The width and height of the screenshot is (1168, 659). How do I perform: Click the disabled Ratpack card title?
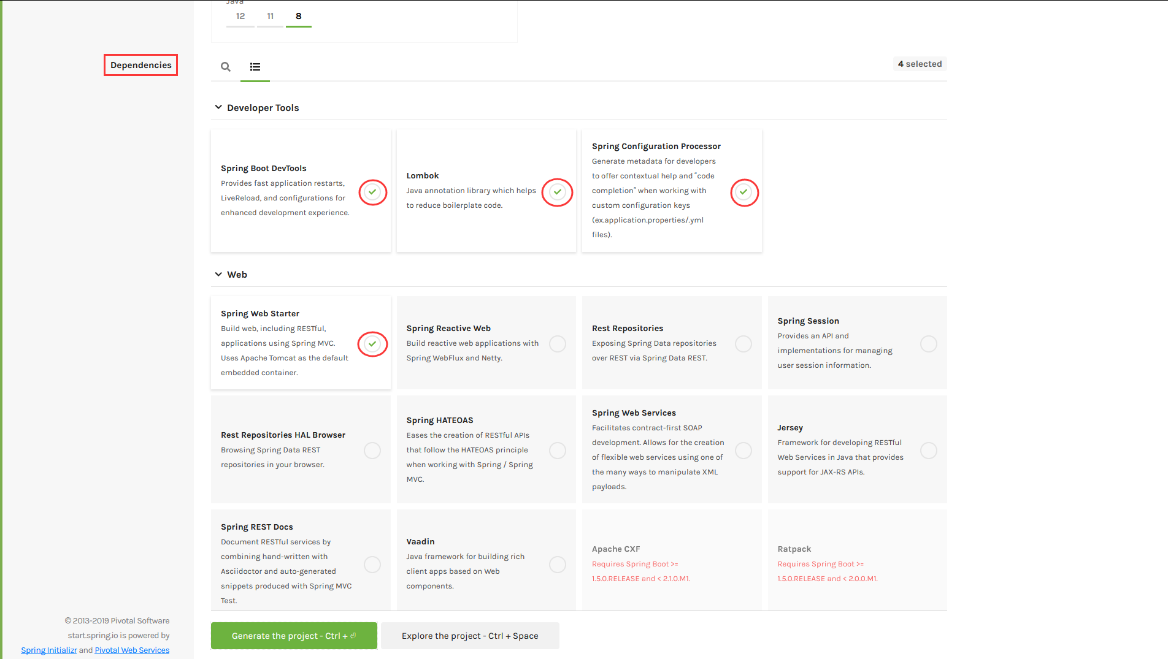click(794, 549)
